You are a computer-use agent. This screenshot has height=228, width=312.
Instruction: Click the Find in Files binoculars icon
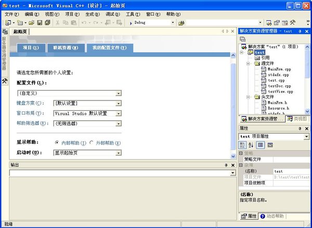[181, 23]
